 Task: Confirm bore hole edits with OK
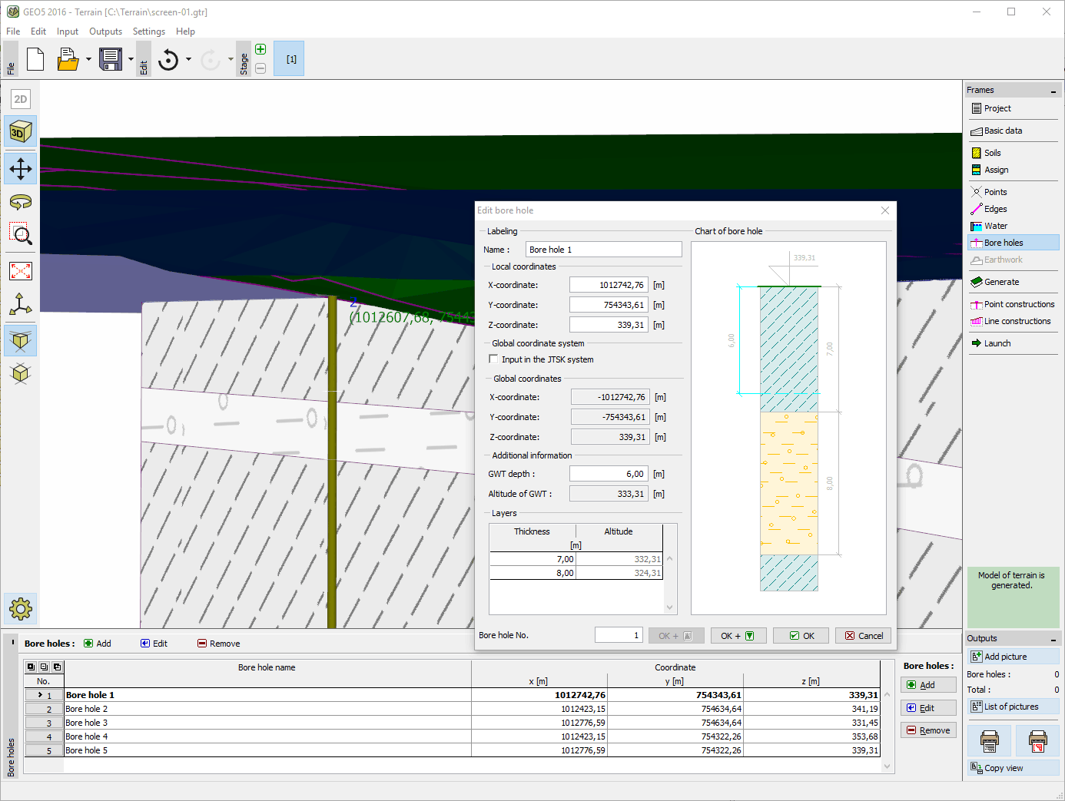coord(801,635)
